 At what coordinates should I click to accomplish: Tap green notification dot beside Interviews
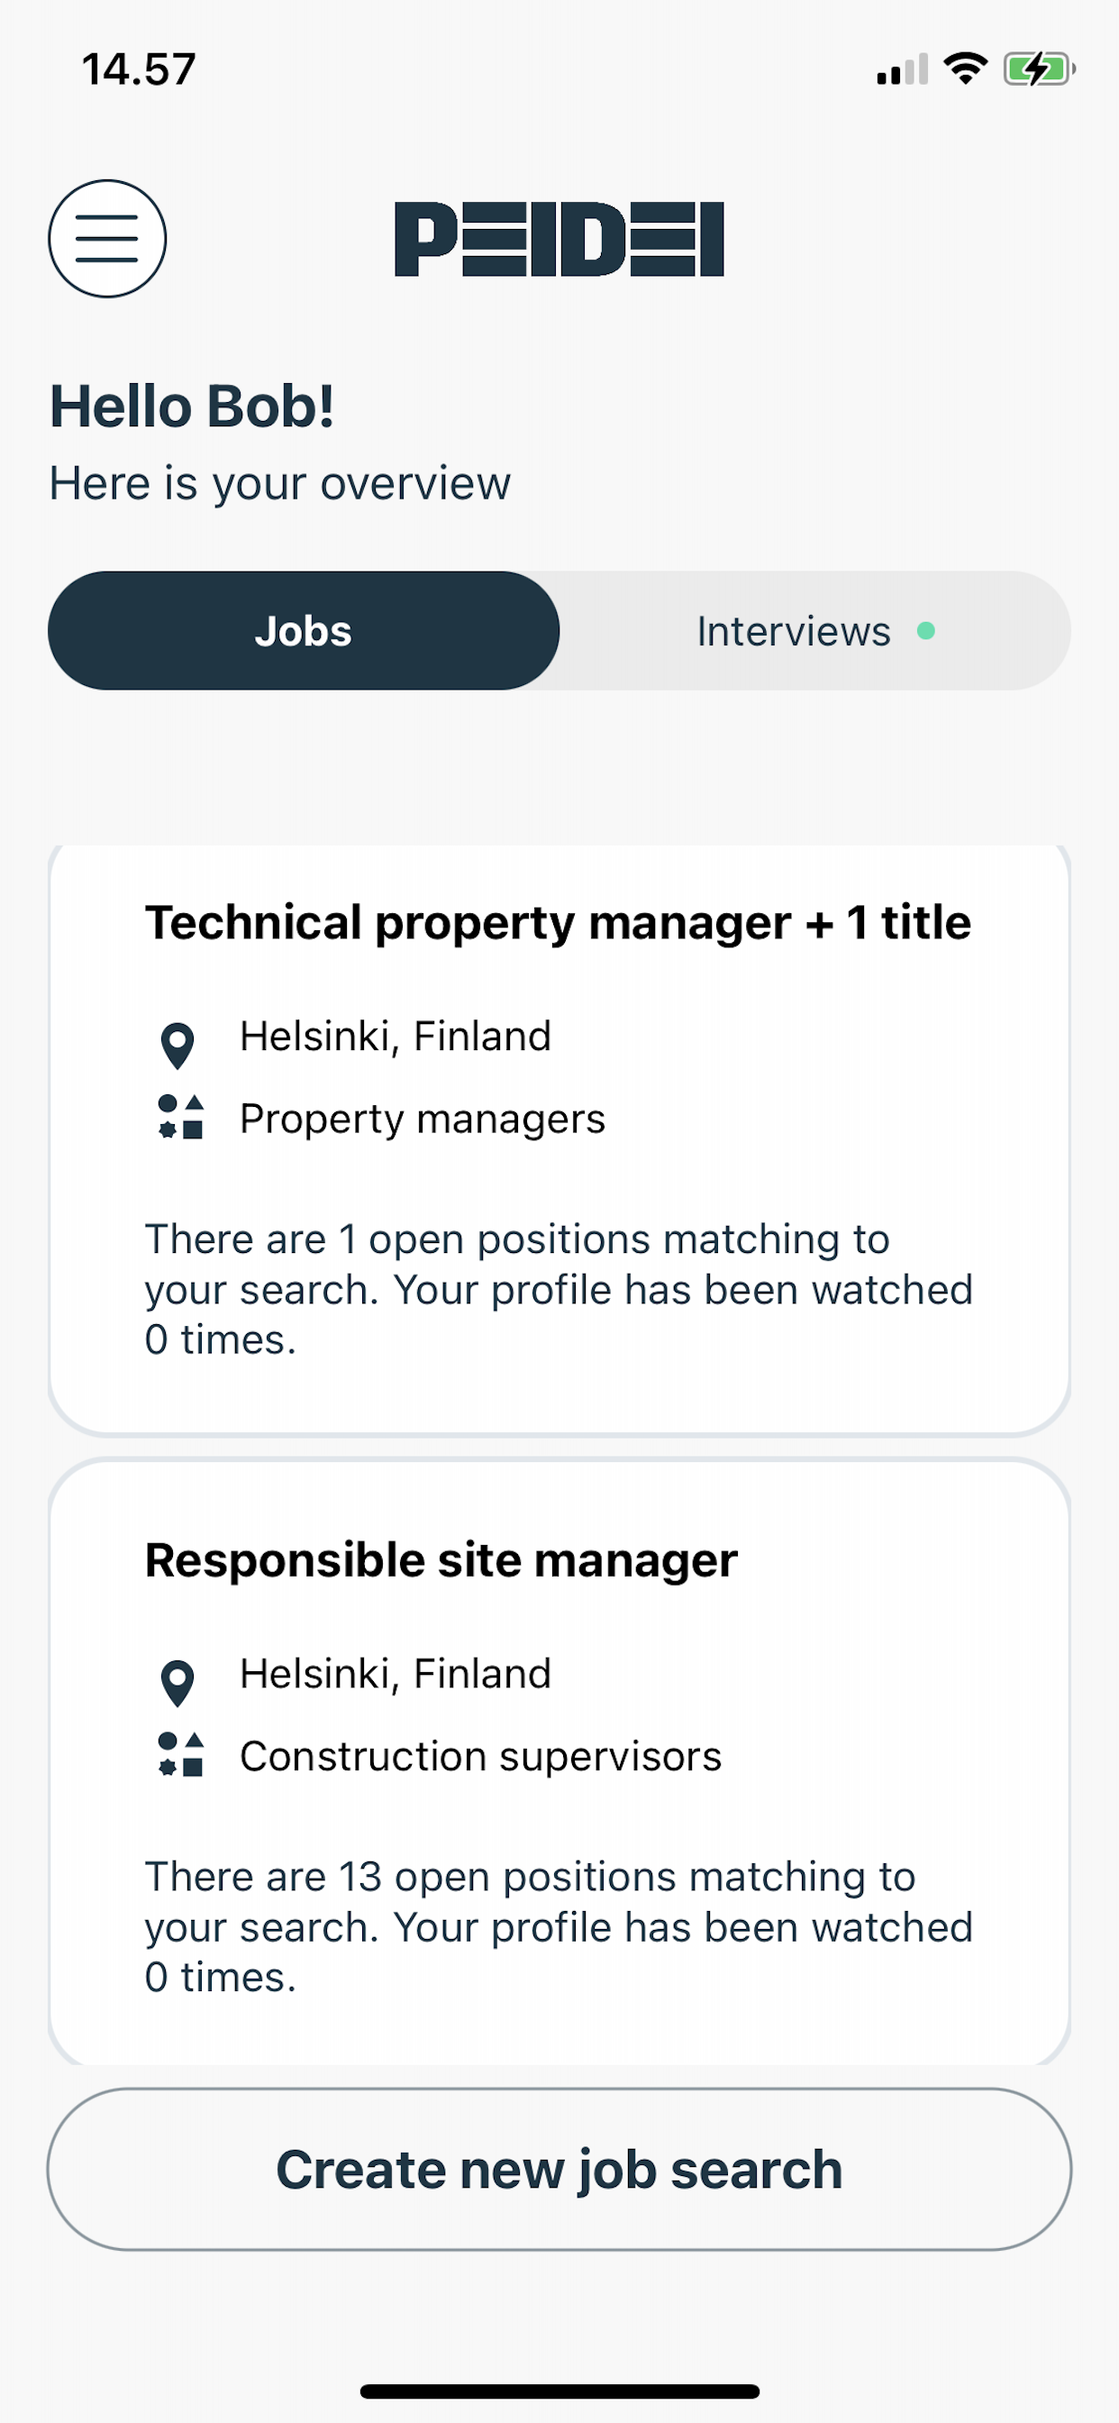tap(926, 630)
